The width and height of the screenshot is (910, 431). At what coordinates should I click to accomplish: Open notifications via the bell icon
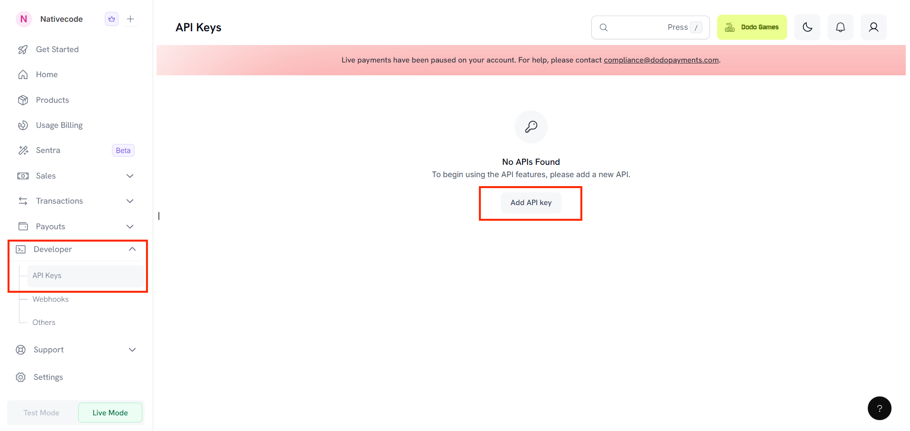[840, 27]
